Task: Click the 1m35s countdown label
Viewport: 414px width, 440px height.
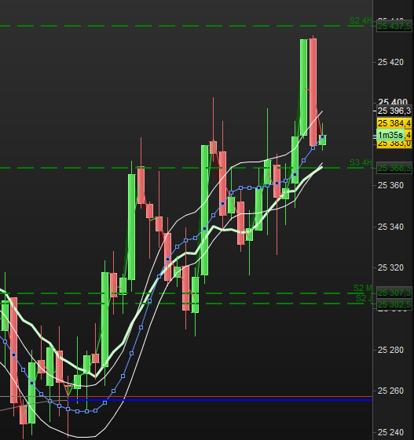Action: (x=390, y=135)
